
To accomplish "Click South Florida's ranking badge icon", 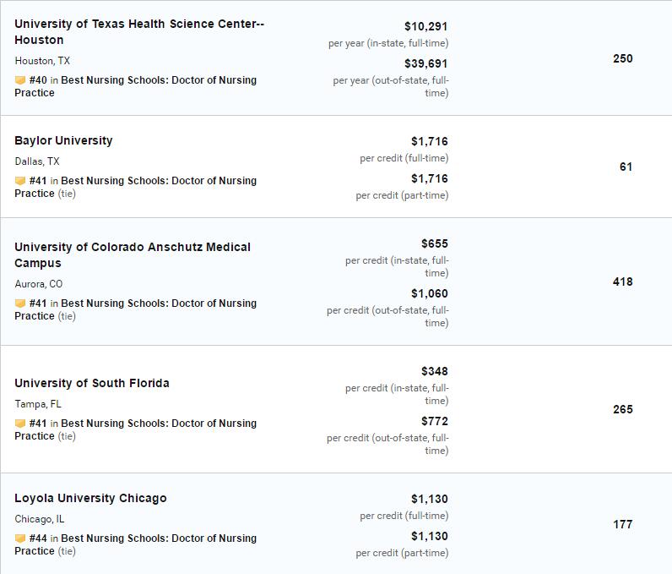I will [x=20, y=424].
